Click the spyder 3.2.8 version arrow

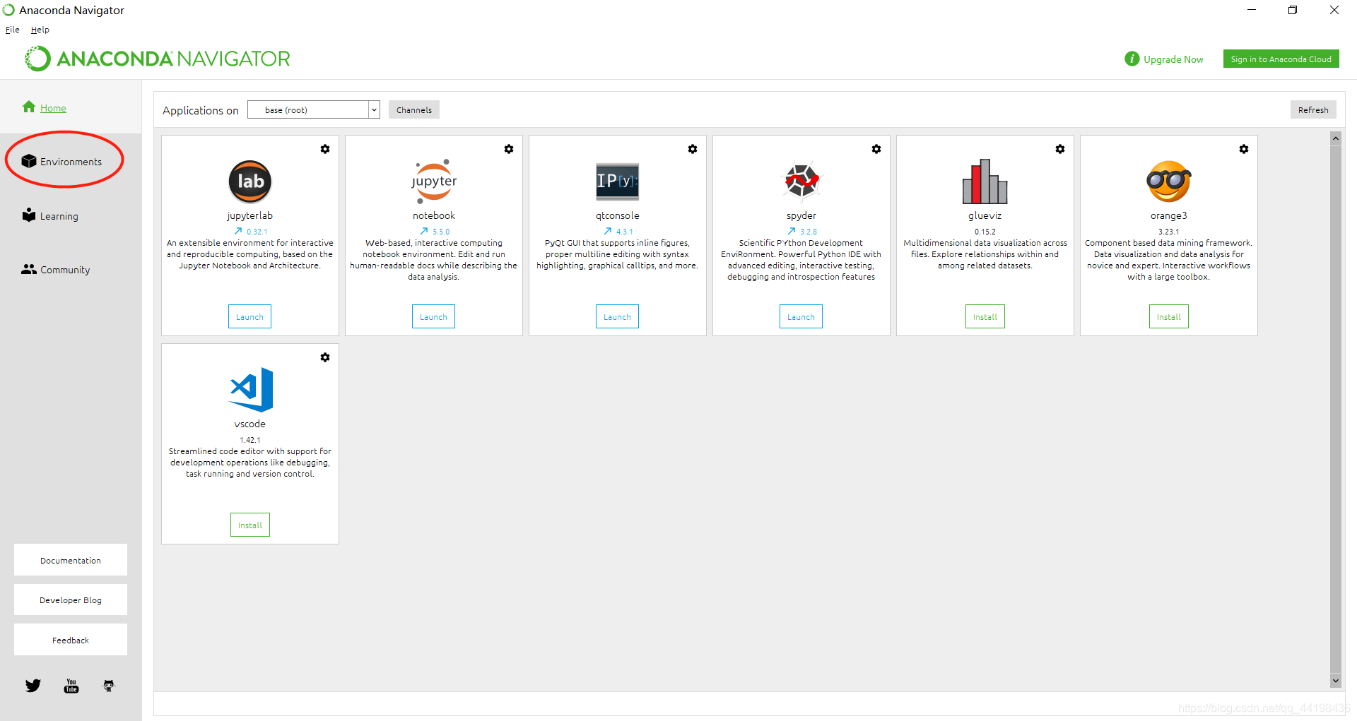pyautogui.click(x=792, y=231)
